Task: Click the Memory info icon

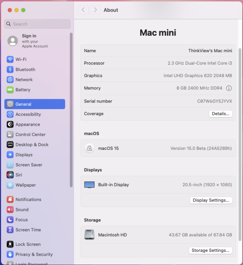Action: [229, 88]
